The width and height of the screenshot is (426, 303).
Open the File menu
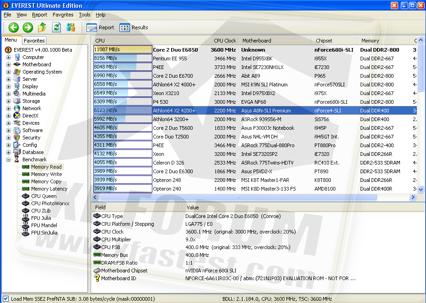coord(7,15)
